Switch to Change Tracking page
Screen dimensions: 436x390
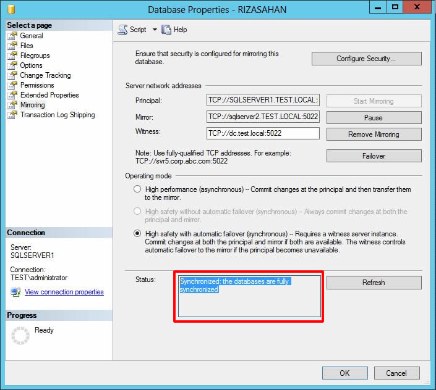[45, 75]
